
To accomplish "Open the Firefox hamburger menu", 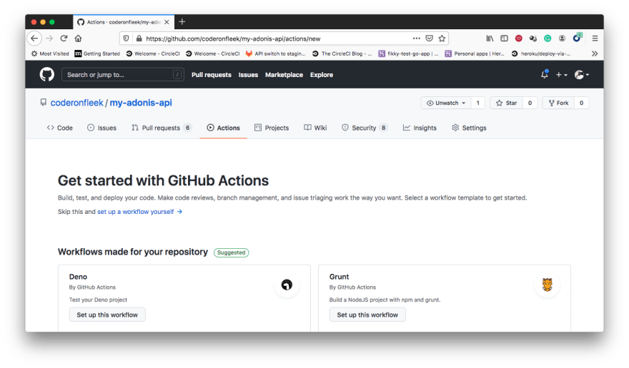I will 595,39.
